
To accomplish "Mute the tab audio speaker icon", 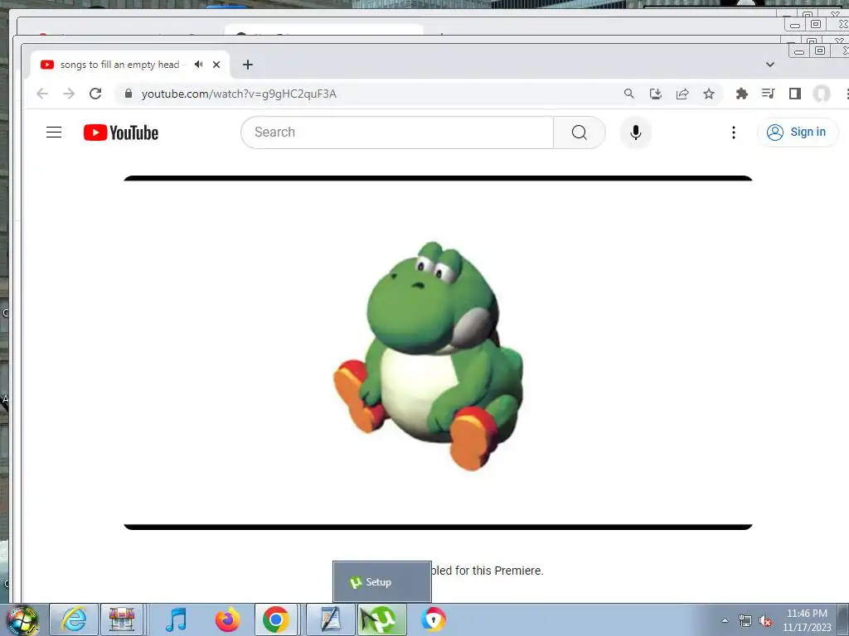I will [199, 65].
